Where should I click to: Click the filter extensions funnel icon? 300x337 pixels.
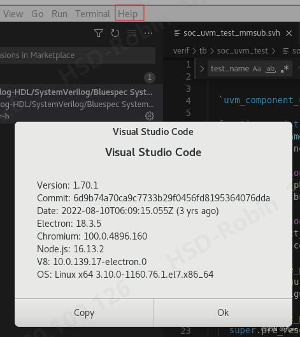(99, 33)
